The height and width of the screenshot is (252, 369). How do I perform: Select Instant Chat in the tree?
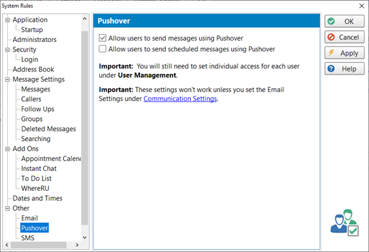coord(39,169)
